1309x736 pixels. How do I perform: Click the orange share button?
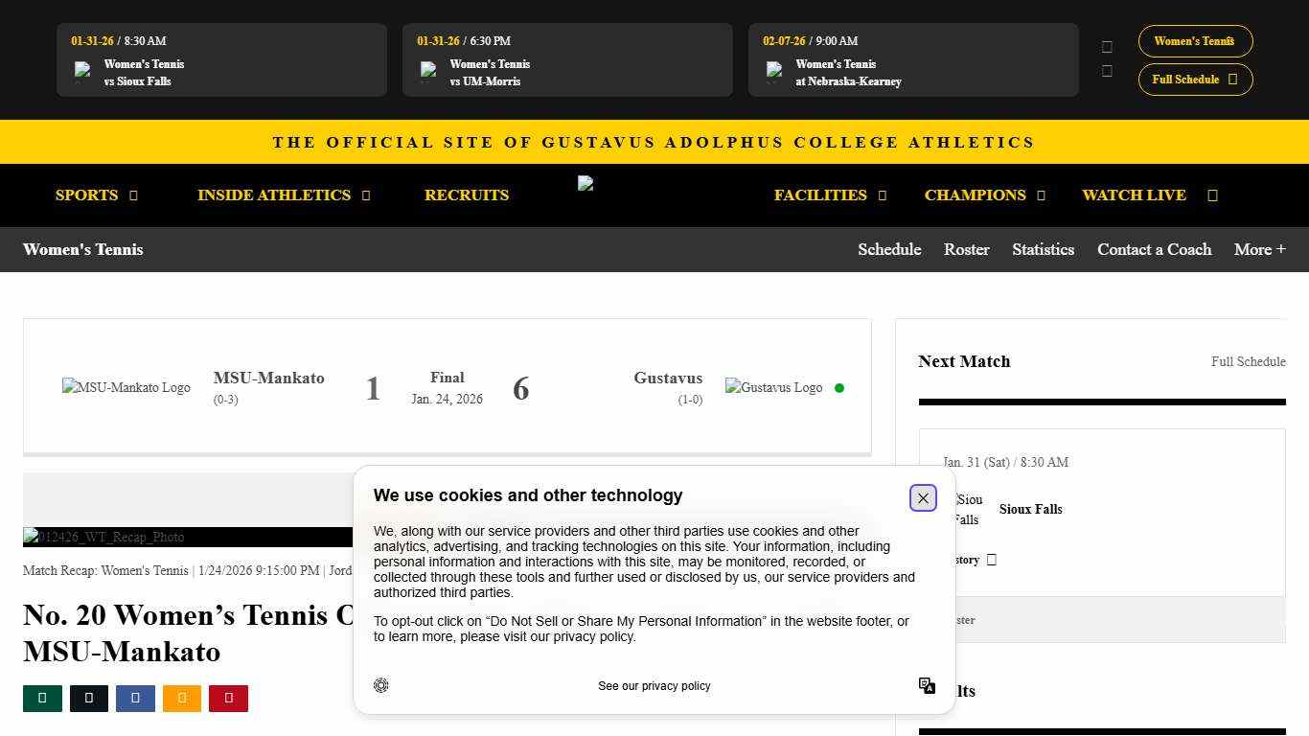click(182, 699)
